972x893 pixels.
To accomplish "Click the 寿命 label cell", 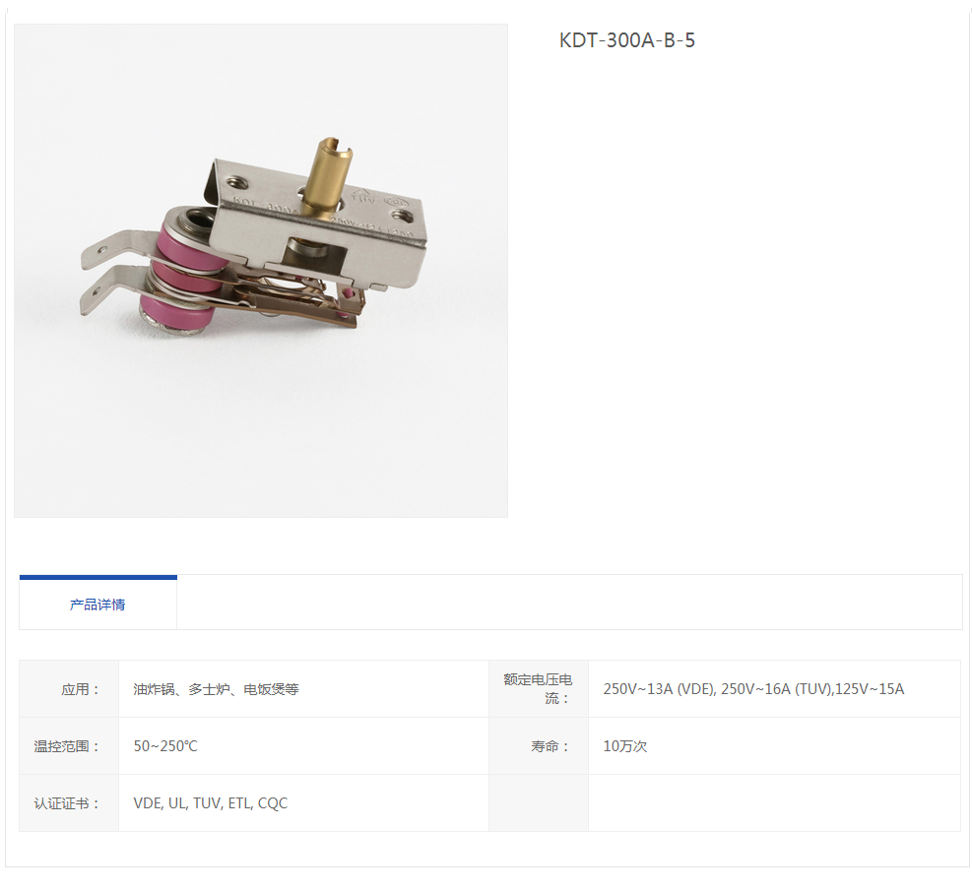I will (x=539, y=746).
